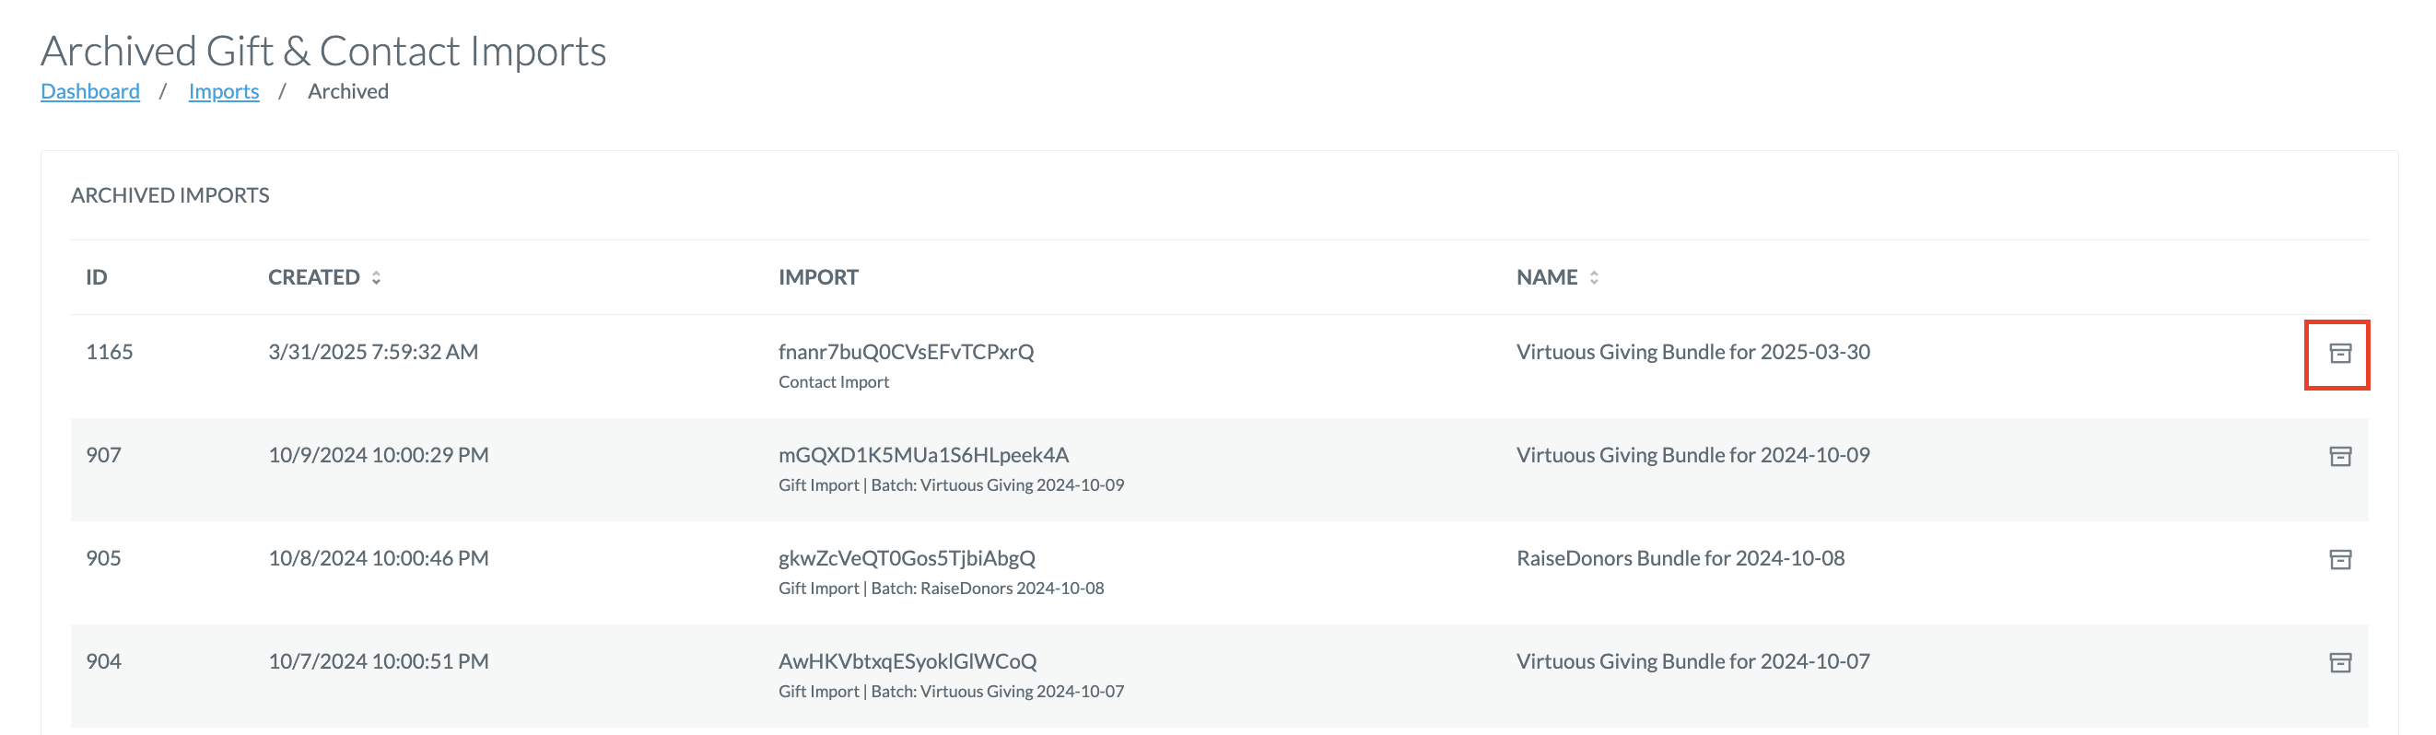Select import gkwZcVeQT0Gos5TjbiAbgQ
This screenshot has width=2436, height=735.
pos(907,558)
